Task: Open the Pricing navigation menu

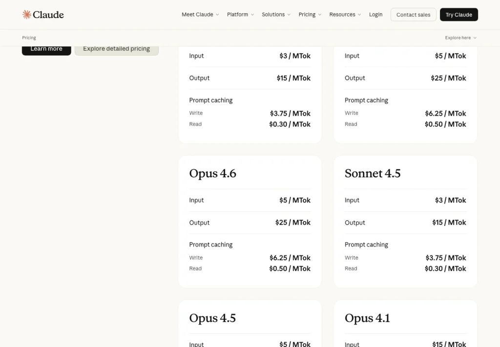Action: pos(310,15)
